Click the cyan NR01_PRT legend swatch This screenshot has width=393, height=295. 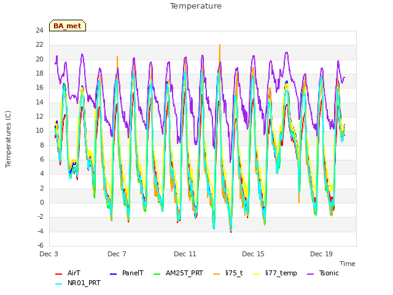click(x=58, y=284)
